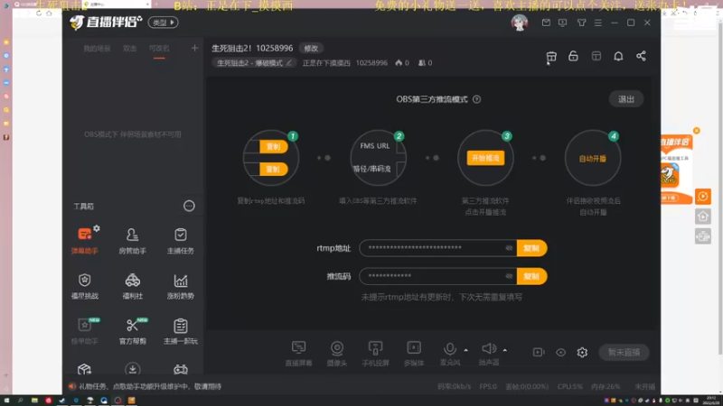
Task: Copy the 推流码 with 复制 button
Action: click(x=531, y=276)
